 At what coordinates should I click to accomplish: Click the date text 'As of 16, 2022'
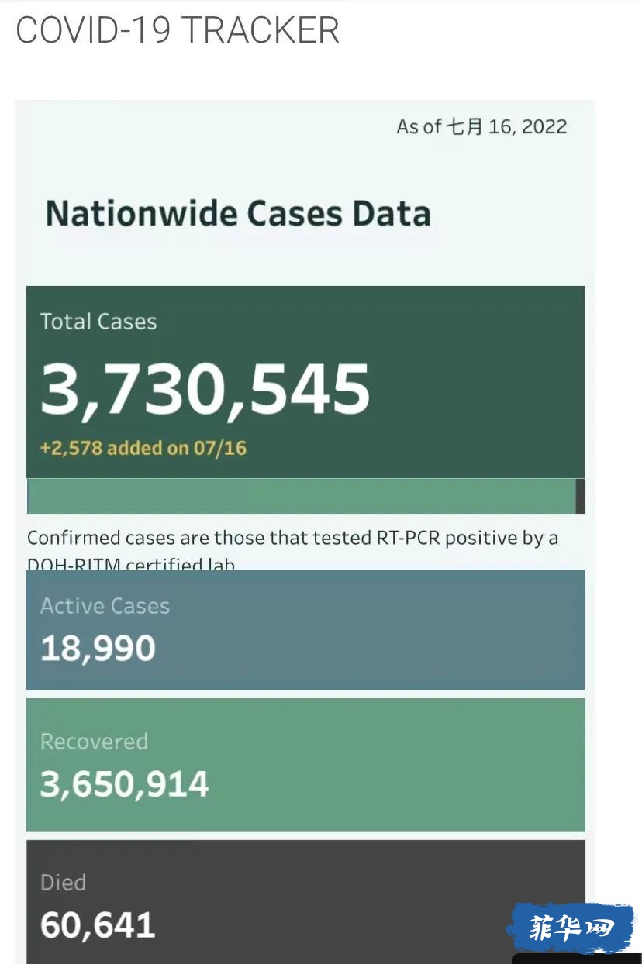click(x=481, y=126)
